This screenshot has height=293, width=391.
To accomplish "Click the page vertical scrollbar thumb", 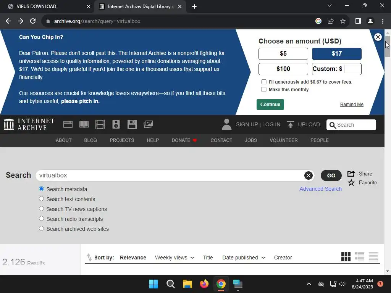I will coord(388,47).
